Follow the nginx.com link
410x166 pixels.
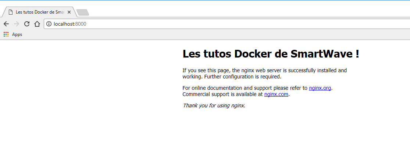click(276, 94)
